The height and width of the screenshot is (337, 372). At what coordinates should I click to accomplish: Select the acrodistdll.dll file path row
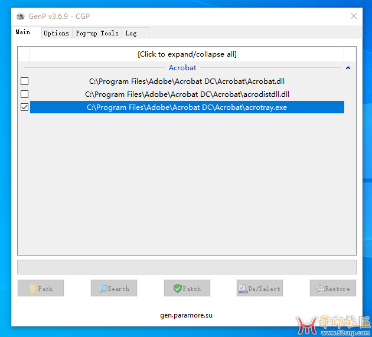point(187,94)
